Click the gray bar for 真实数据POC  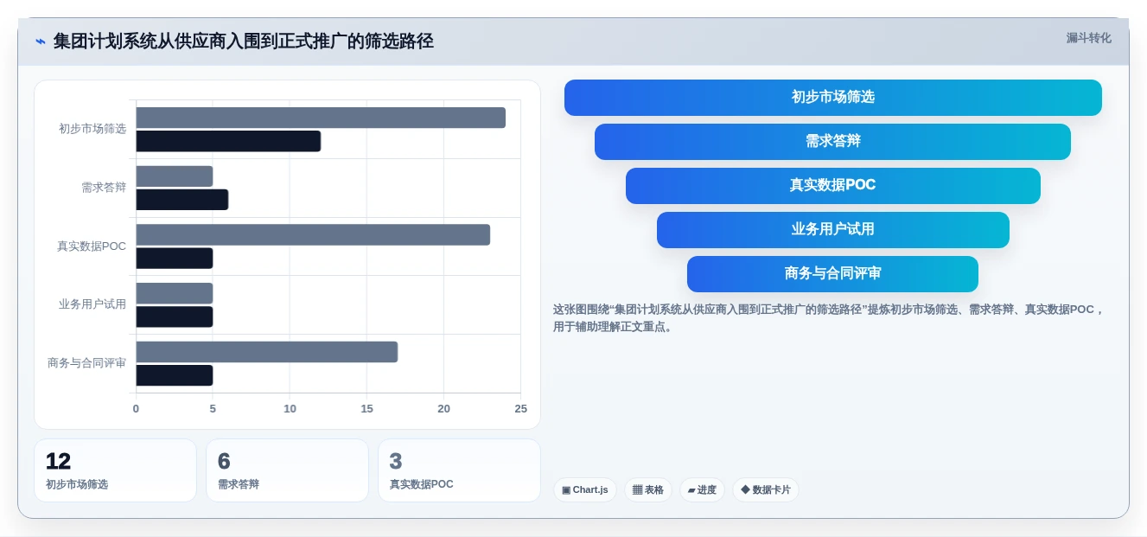pyautogui.click(x=313, y=235)
